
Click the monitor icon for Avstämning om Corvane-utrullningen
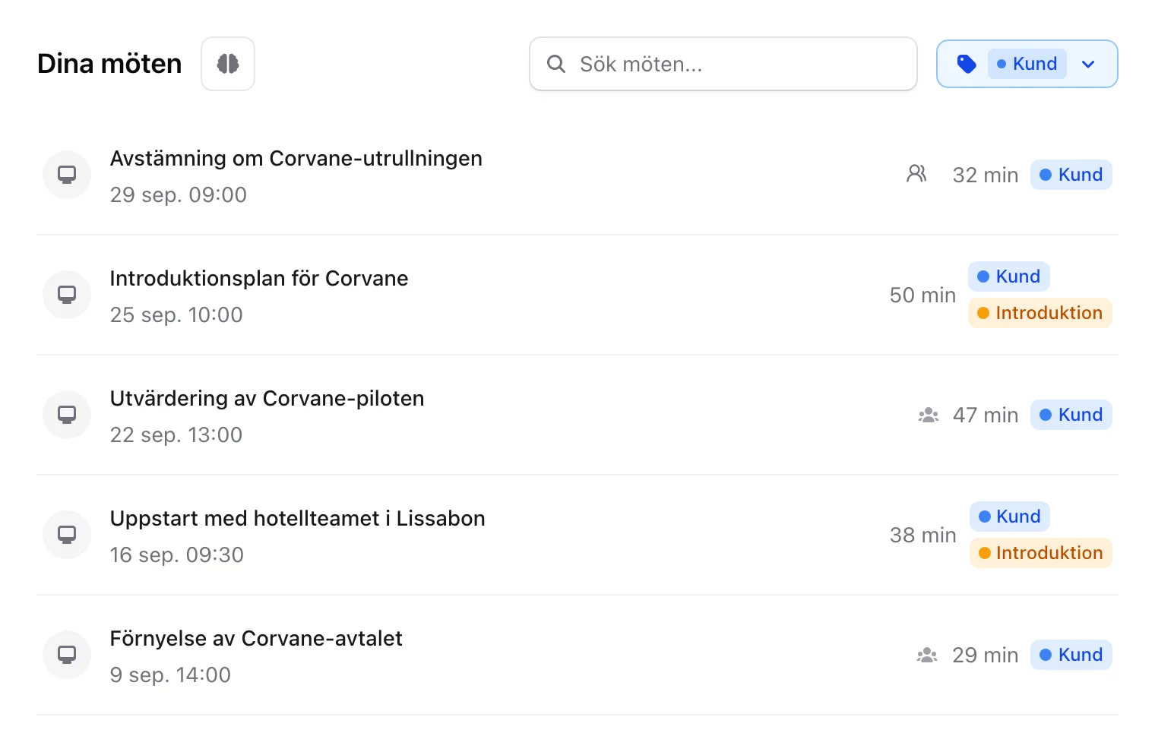pos(67,175)
